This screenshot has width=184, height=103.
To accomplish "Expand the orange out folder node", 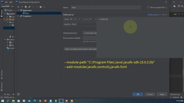I will point(7,19).
